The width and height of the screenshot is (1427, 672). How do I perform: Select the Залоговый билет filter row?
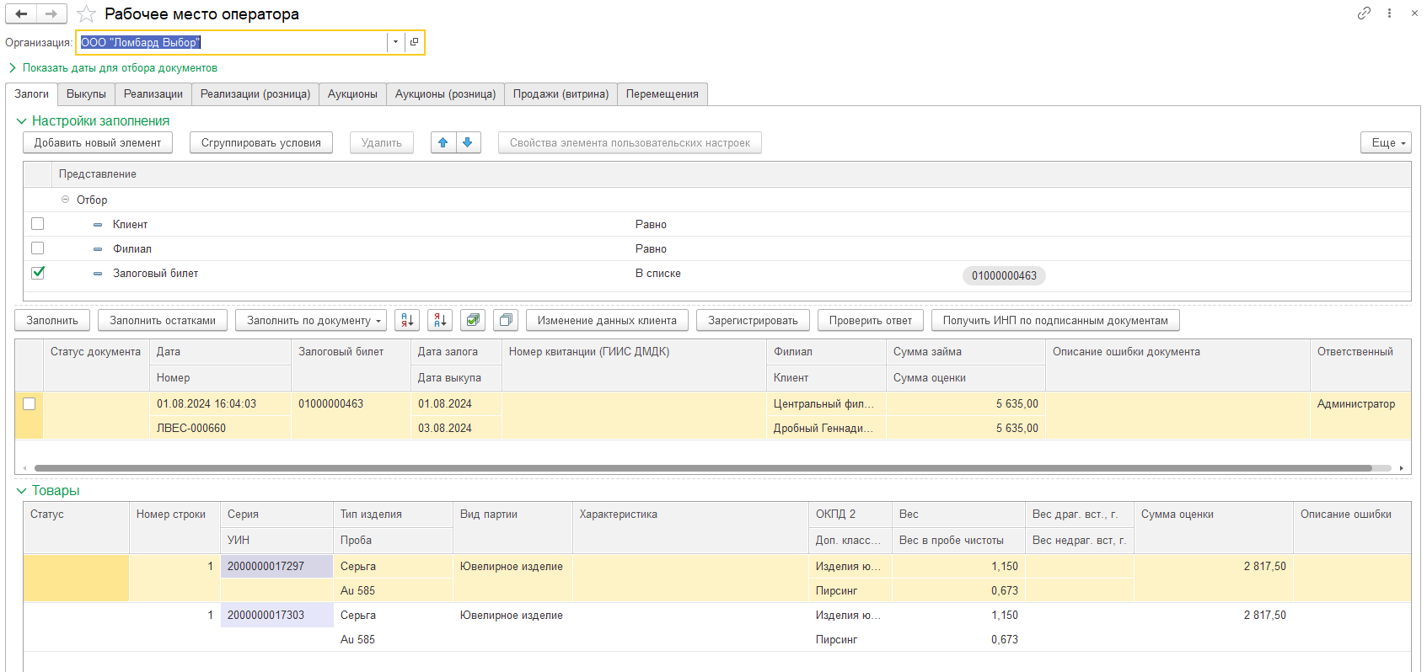(717, 273)
